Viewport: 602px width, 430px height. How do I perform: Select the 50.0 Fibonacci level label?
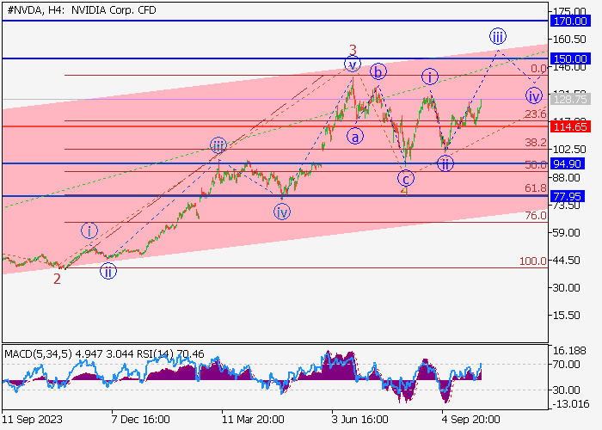pyautogui.click(x=536, y=165)
